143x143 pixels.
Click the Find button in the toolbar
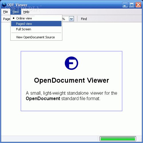[84, 19]
